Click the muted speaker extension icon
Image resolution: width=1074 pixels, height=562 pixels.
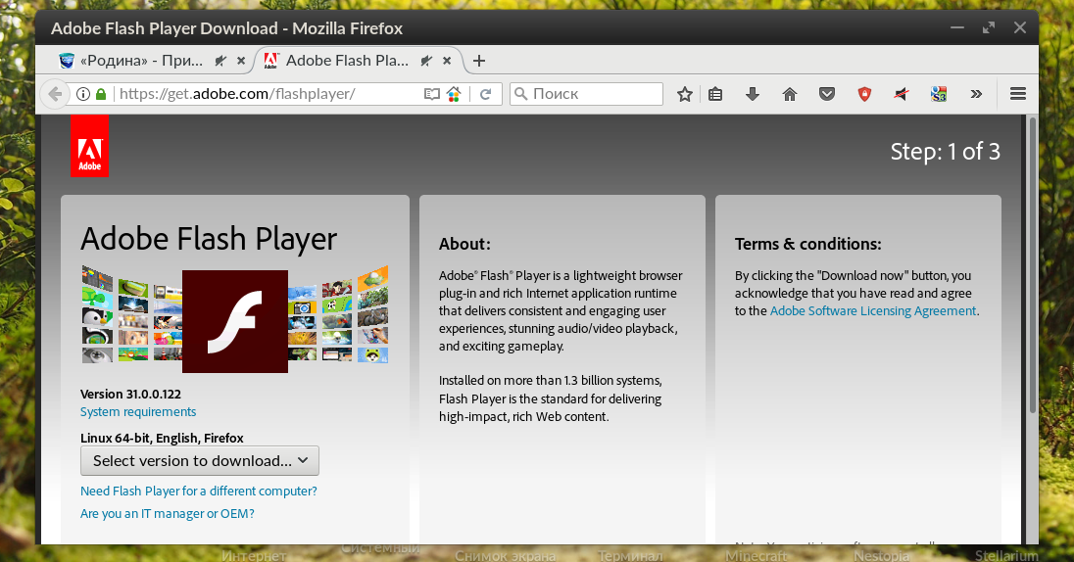coord(902,94)
